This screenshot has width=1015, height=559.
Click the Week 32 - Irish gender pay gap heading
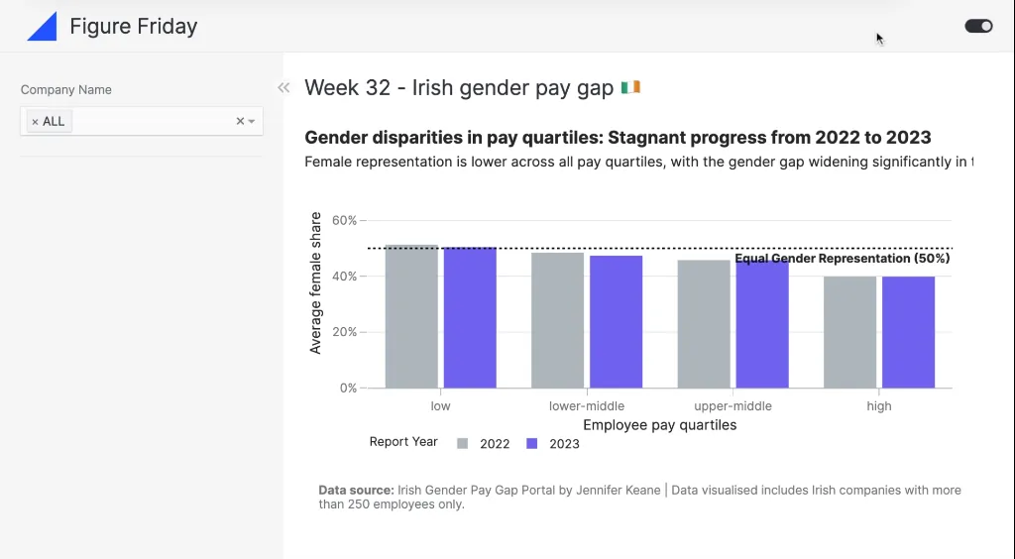click(x=459, y=87)
